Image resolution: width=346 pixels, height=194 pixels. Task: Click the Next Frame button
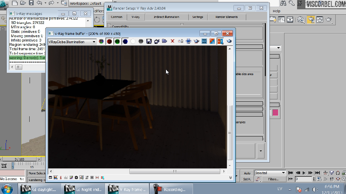pos(310,173)
